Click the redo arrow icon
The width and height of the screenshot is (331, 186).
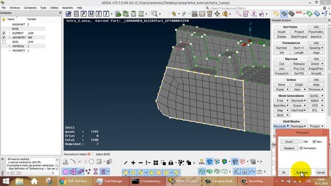[184, 14]
